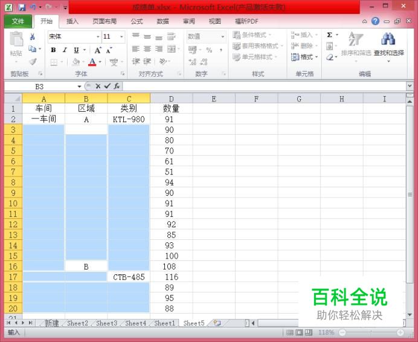Click the AutoSum sigma icon
The width and height of the screenshot is (418, 342).
[329, 35]
